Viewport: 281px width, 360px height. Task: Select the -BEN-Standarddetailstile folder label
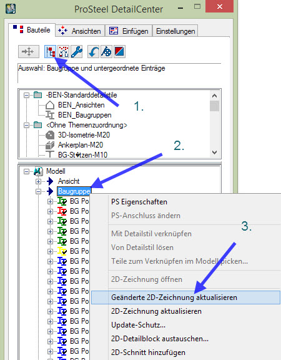click(x=81, y=95)
